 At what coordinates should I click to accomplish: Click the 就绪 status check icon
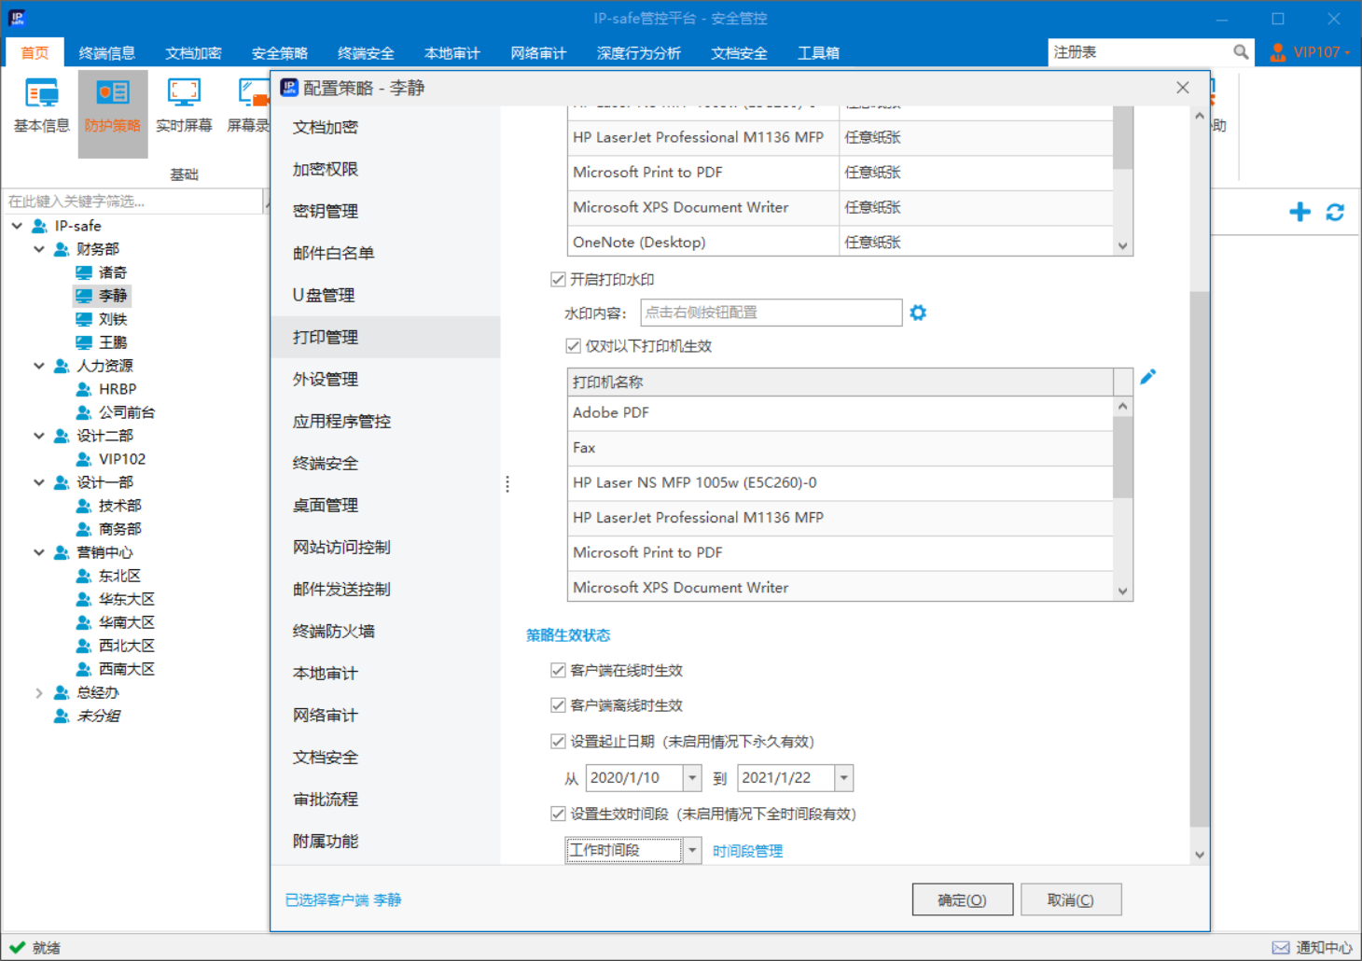click(x=17, y=947)
